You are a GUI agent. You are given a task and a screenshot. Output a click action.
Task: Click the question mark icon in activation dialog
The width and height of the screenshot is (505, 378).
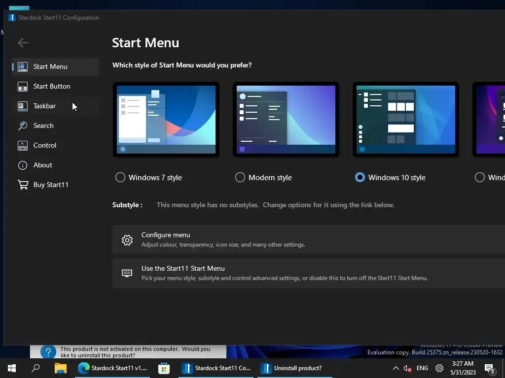(48, 352)
